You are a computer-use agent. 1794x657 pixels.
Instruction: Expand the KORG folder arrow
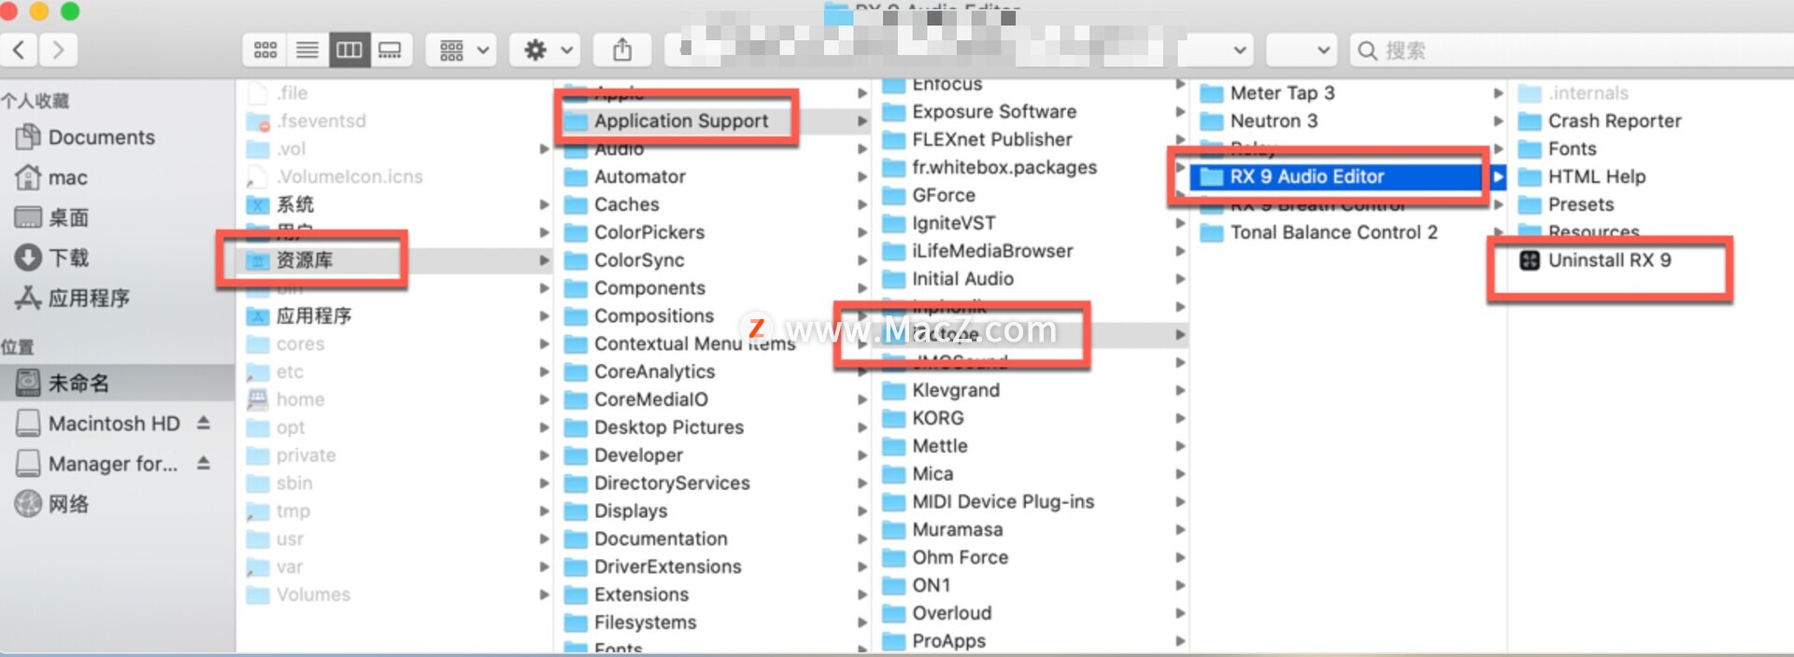coord(1180,418)
